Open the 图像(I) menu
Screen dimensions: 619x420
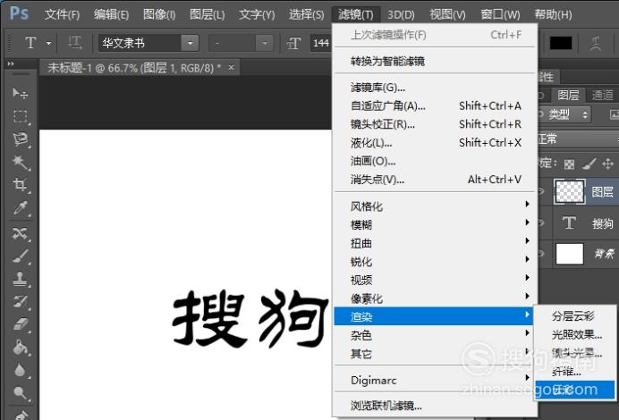point(159,14)
